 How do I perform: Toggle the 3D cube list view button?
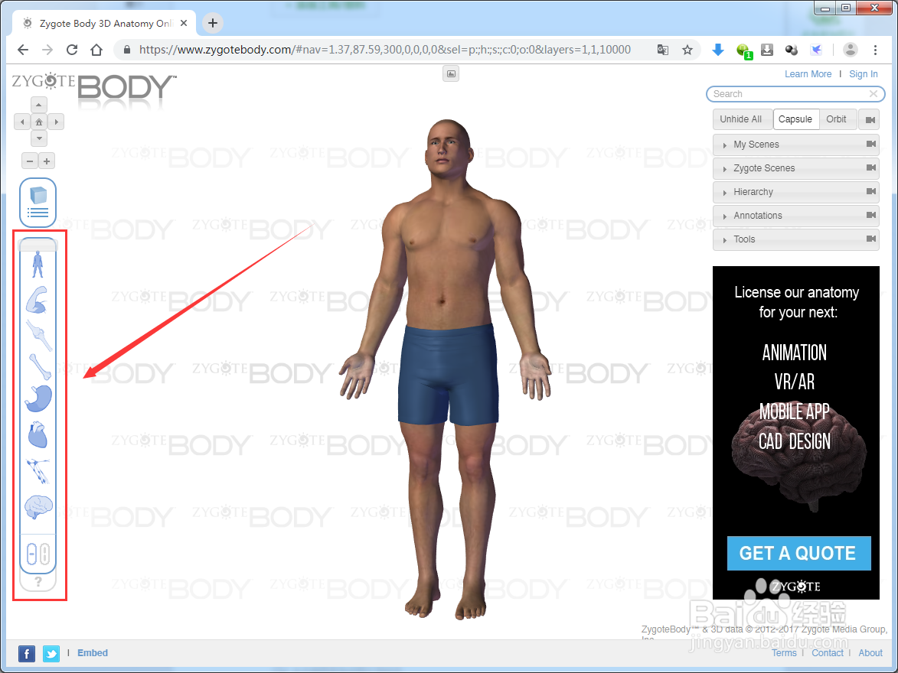(x=38, y=203)
